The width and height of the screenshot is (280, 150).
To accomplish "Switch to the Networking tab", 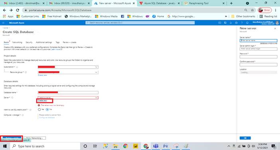I will pyautogui.click(x=17, y=42).
